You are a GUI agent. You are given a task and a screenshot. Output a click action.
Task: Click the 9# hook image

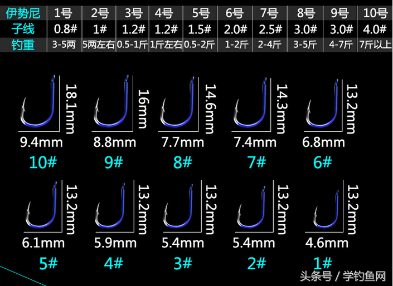(x=111, y=101)
